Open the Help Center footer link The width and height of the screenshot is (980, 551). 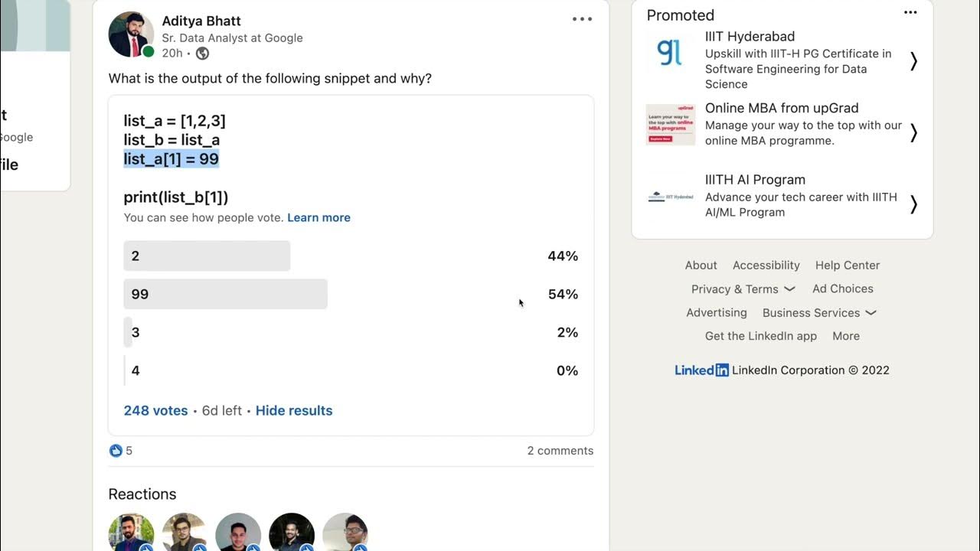pyautogui.click(x=847, y=266)
